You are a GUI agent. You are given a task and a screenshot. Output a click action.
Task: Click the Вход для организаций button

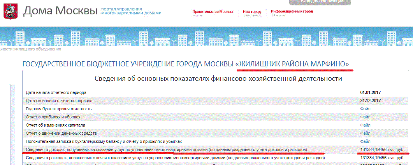click(x=320, y=2)
